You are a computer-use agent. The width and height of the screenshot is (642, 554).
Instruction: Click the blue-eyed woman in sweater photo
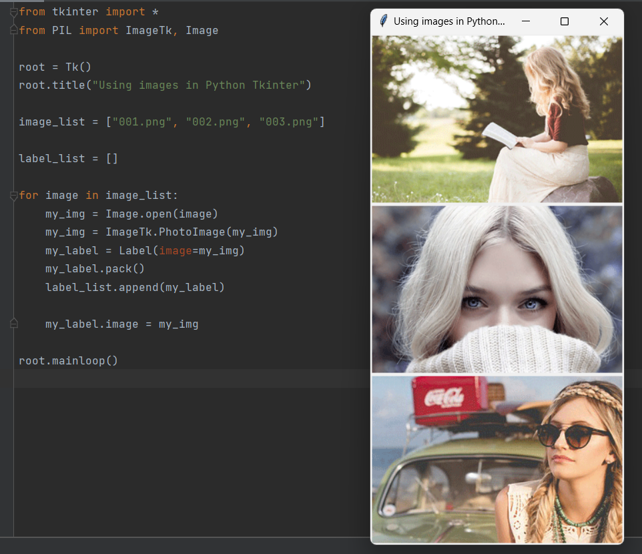(x=497, y=288)
